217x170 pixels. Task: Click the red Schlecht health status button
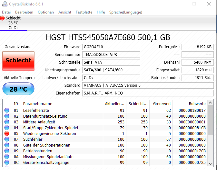click(18, 61)
